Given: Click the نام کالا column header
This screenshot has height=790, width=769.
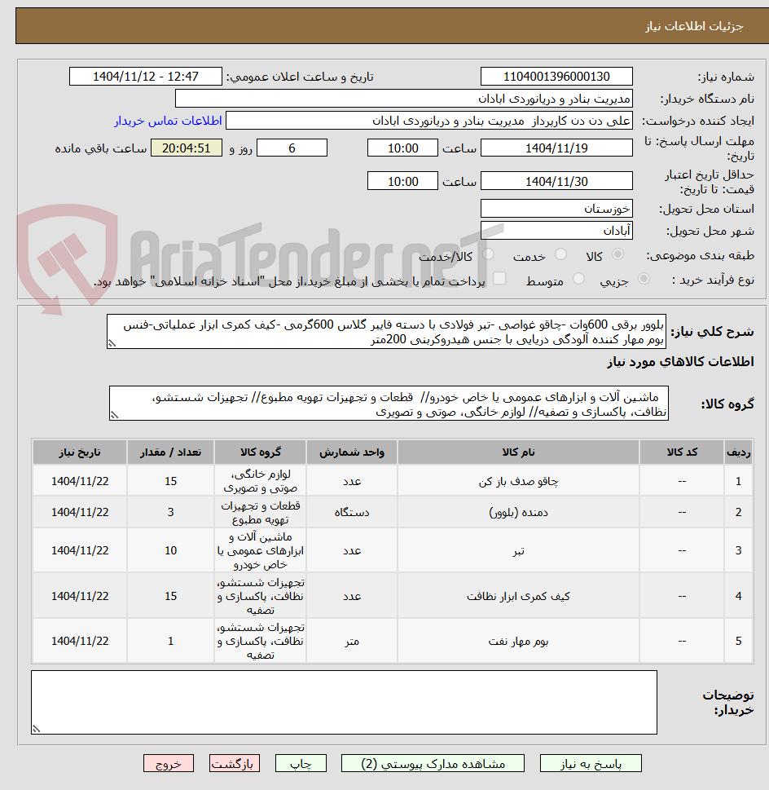Looking at the screenshot, I should coord(518,452).
